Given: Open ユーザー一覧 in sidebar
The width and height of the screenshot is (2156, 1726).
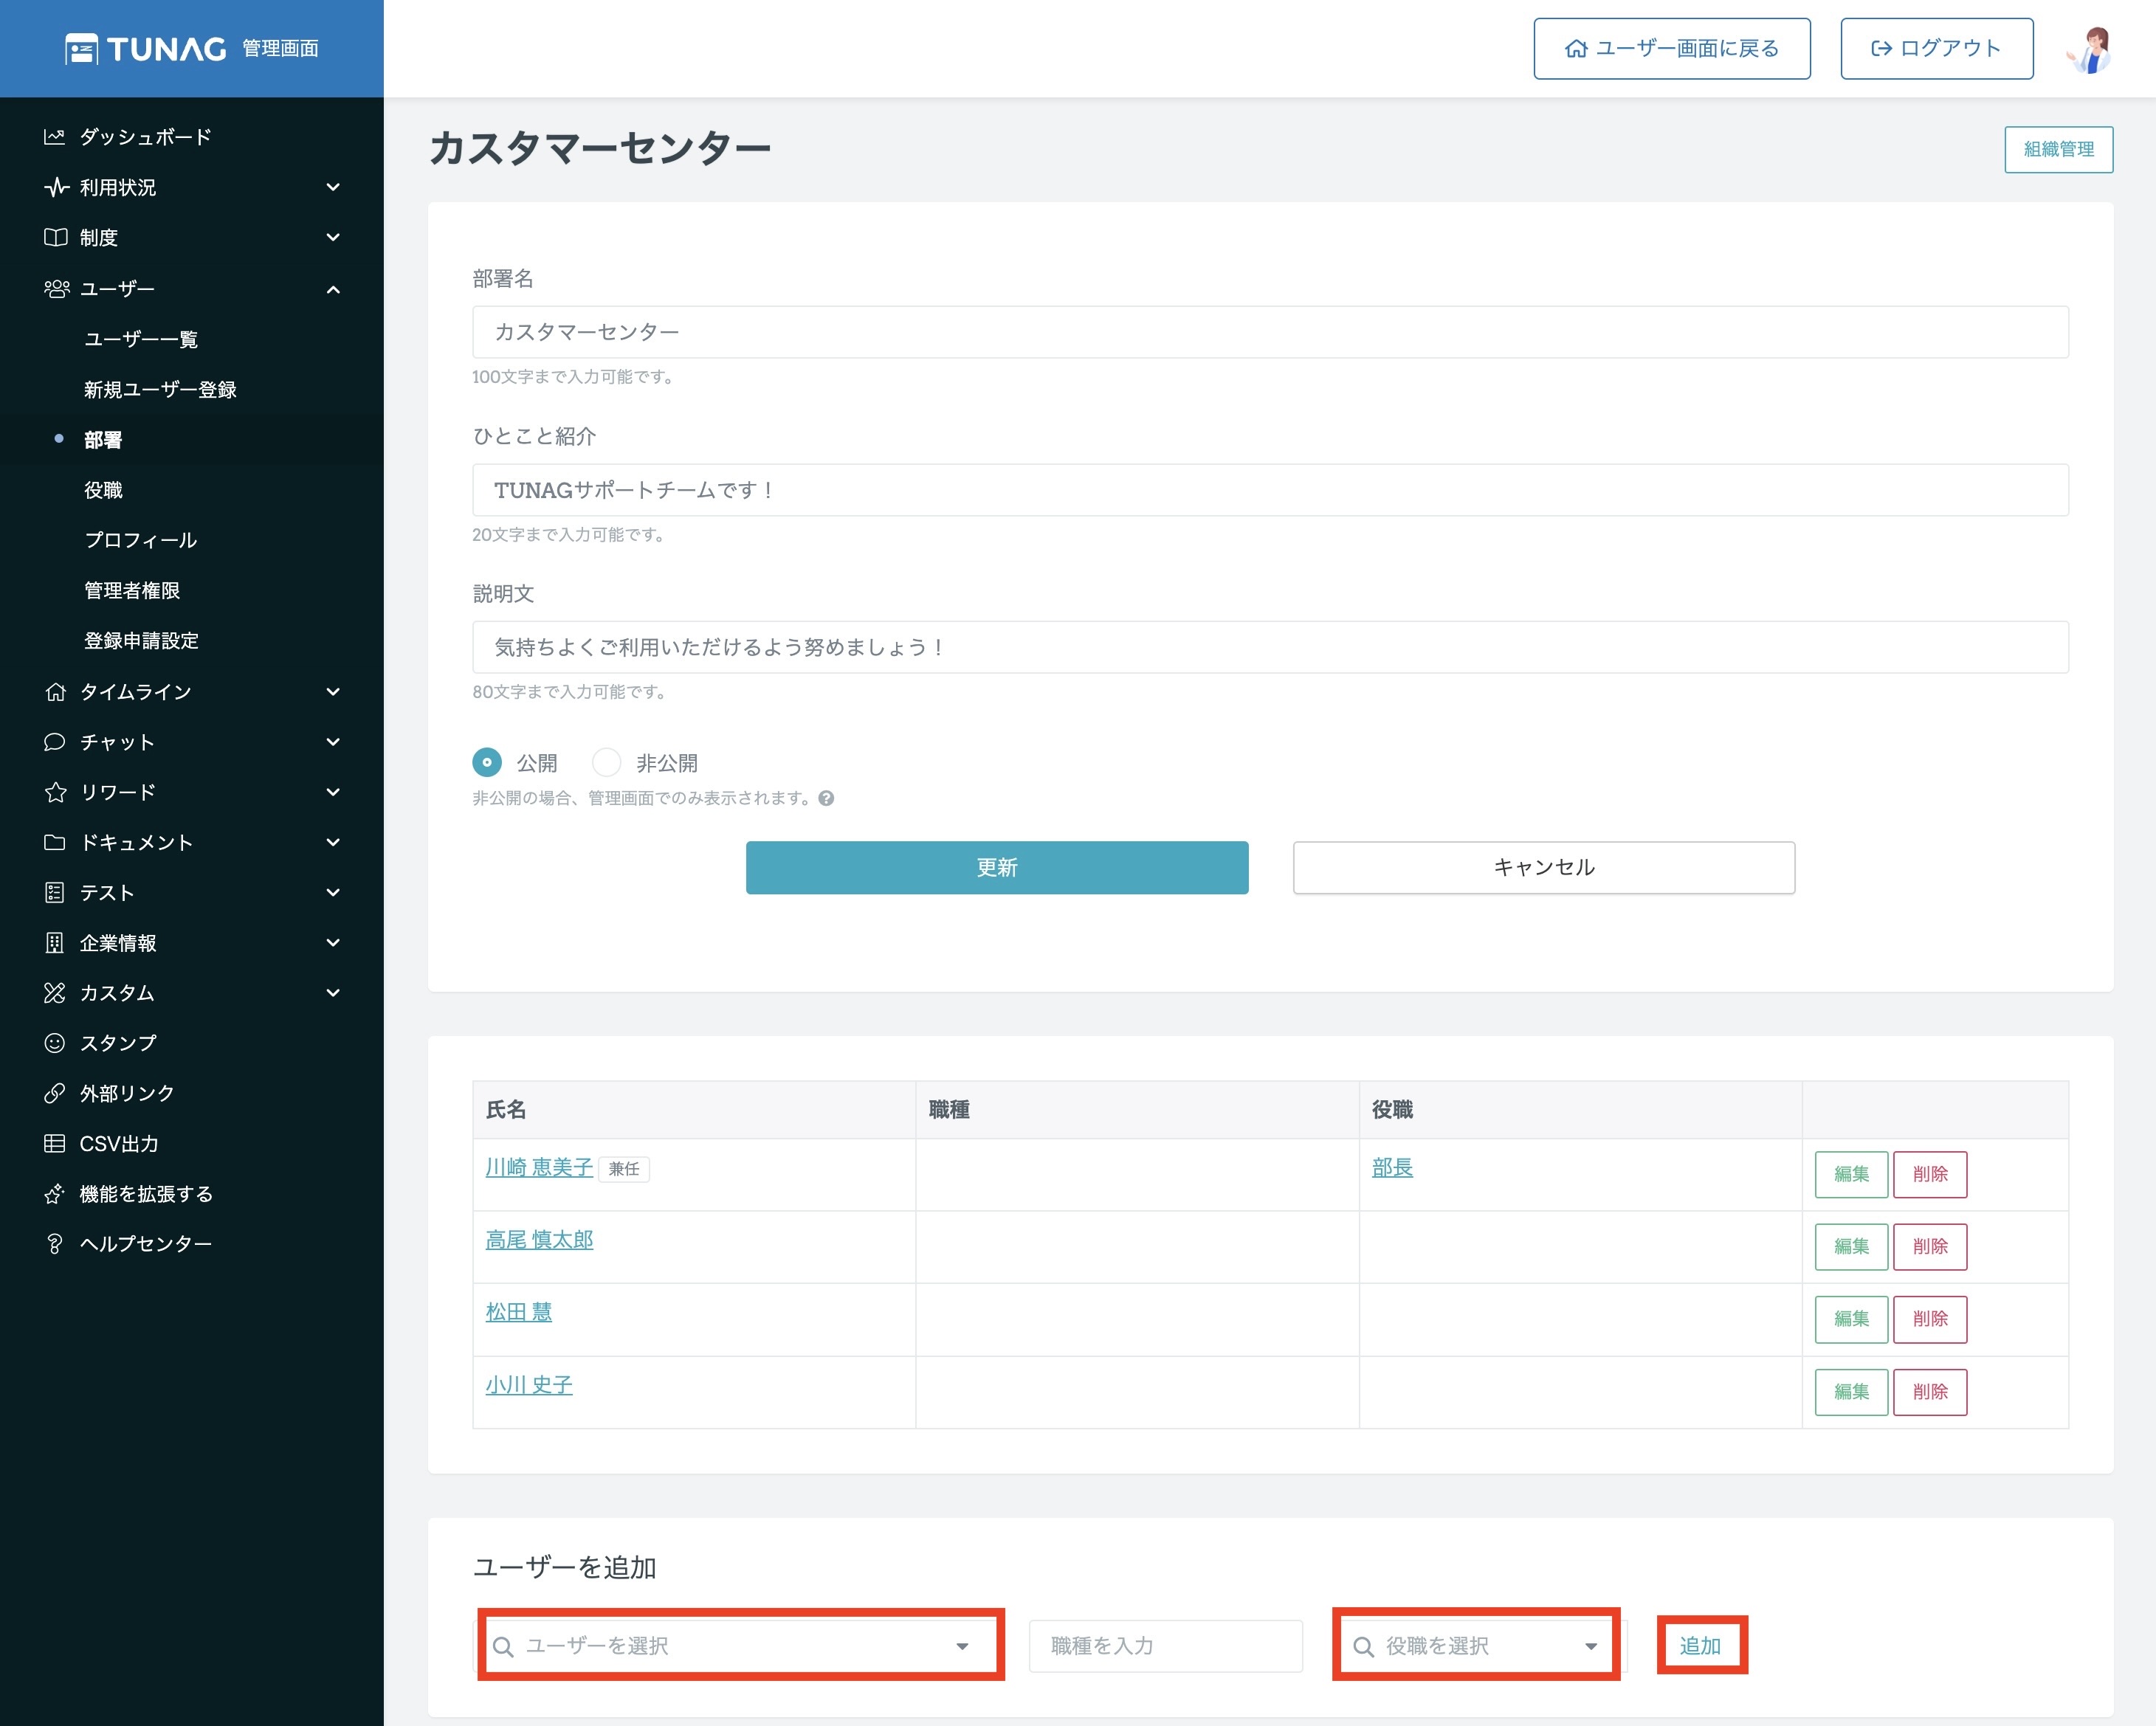Looking at the screenshot, I should [x=141, y=339].
